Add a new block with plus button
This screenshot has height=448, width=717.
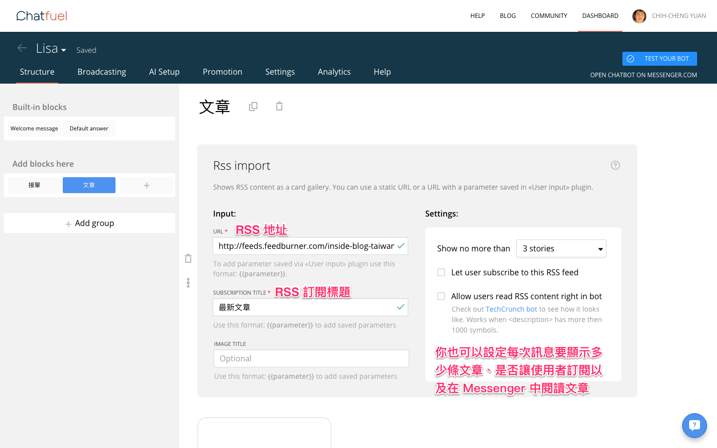pos(147,185)
